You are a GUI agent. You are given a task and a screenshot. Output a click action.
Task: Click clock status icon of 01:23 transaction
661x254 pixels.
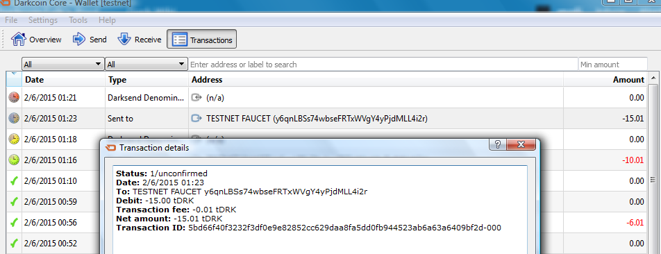pos(14,119)
